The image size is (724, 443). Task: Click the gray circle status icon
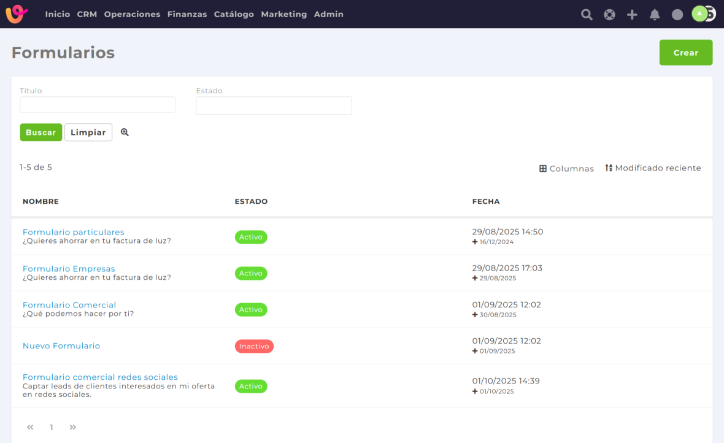click(x=677, y=15)
